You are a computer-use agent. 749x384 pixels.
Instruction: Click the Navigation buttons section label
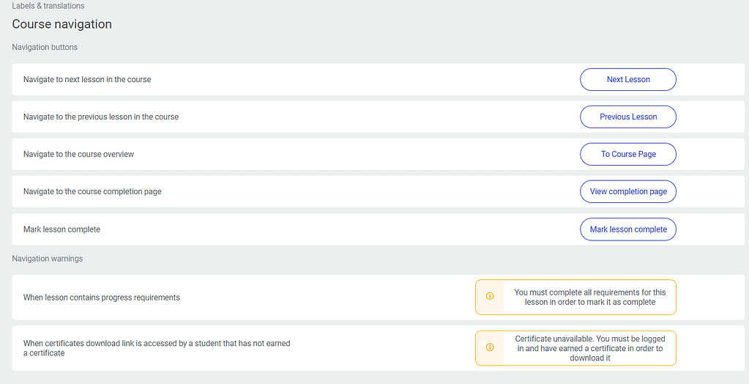click(x=45, y=47)
